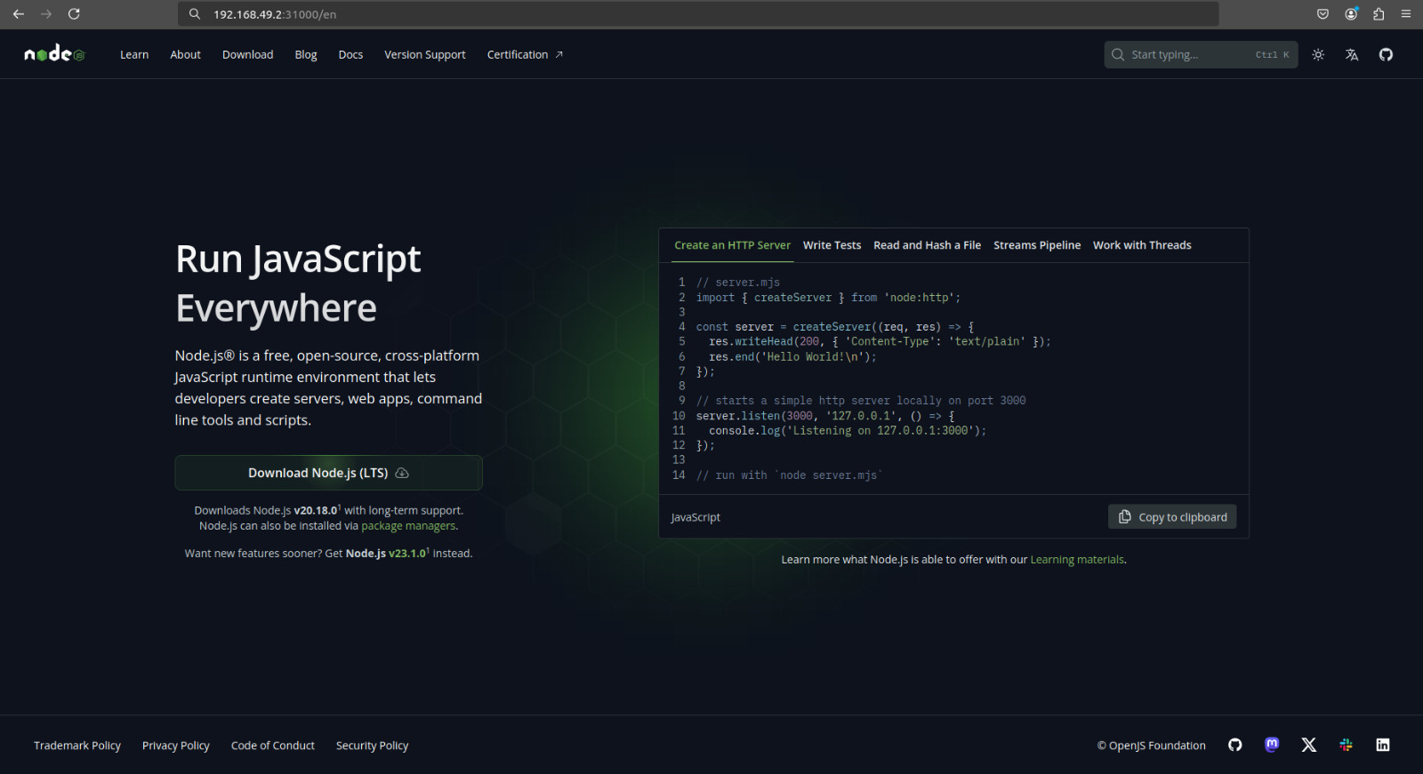Click code line '// server.mjs'
1423x774 pixels.
click(x=738, y=283)
